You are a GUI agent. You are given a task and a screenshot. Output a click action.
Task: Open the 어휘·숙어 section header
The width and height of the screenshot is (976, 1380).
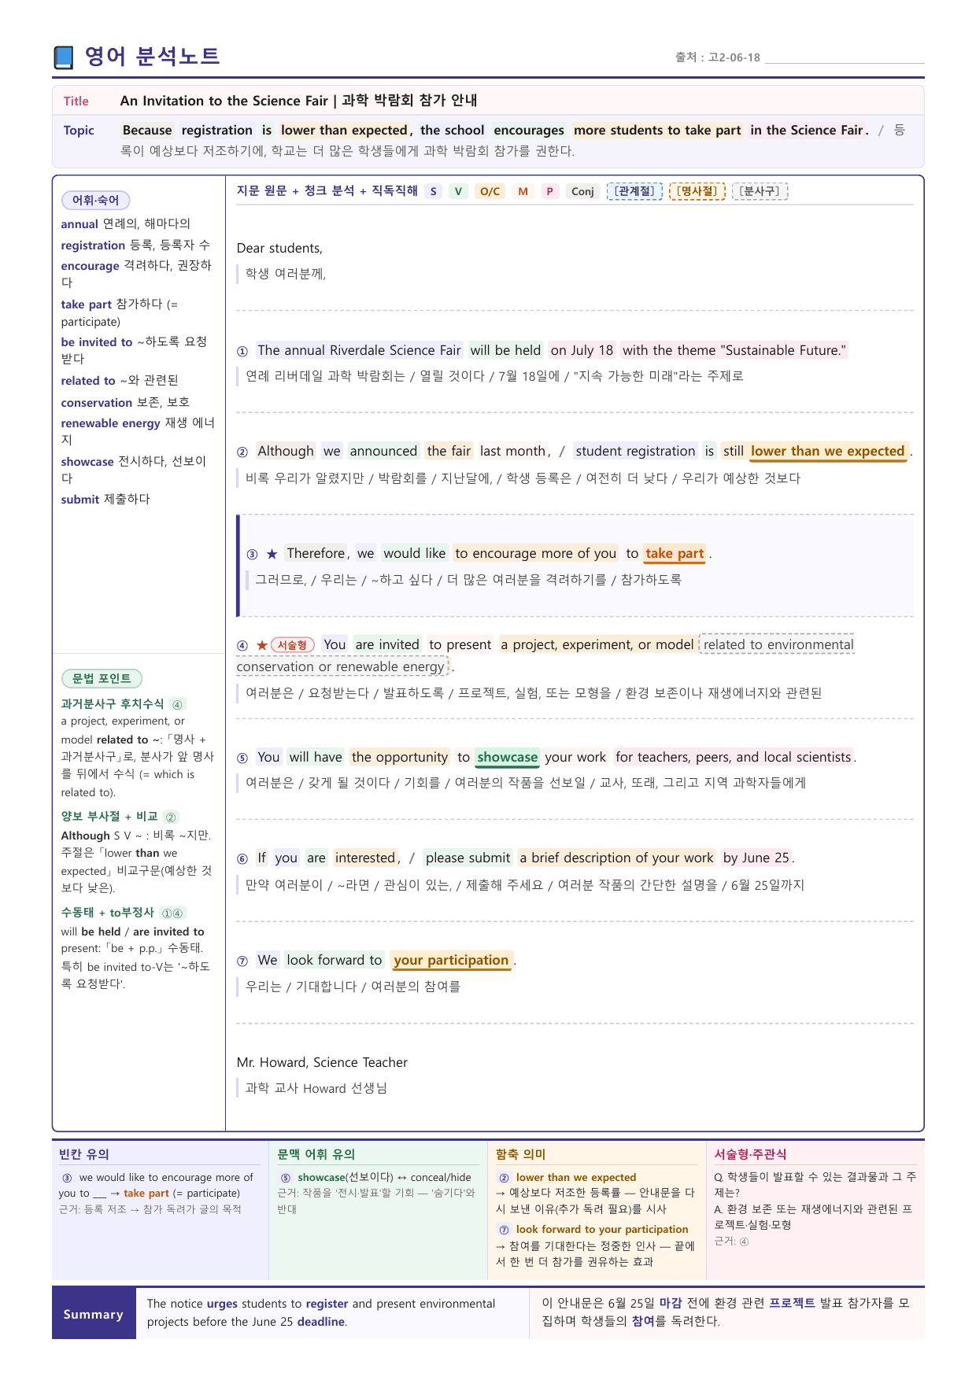[x=95, y=200]
